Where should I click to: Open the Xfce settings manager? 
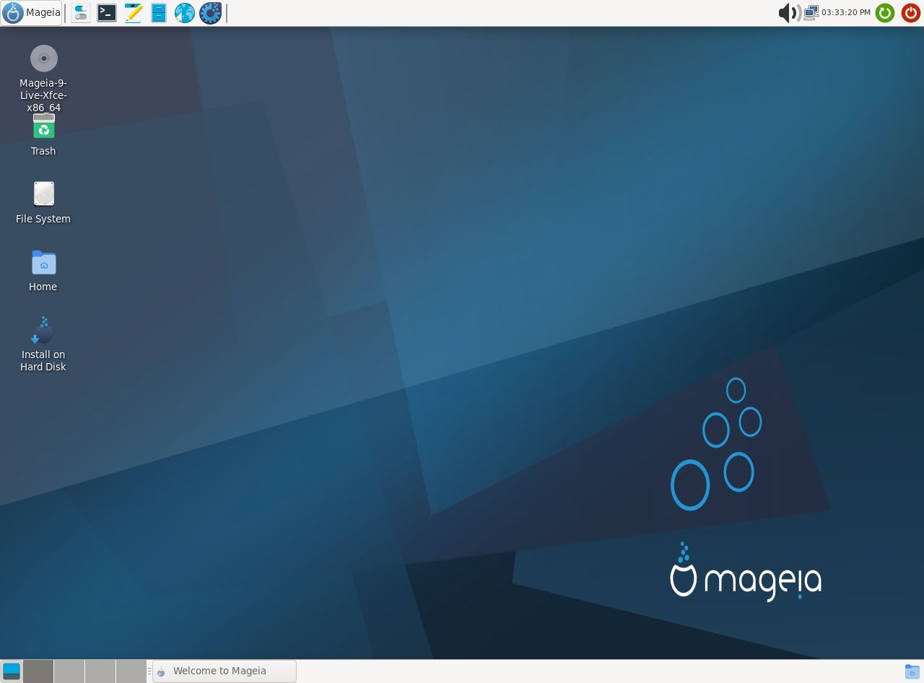(x=80, y=12)
